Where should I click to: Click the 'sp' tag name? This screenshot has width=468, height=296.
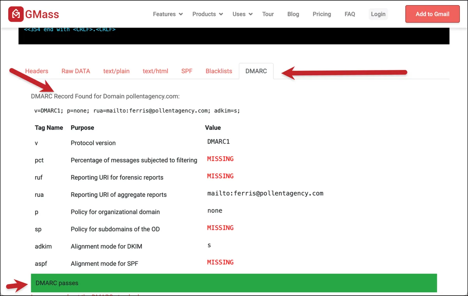(x=38, y=229)
